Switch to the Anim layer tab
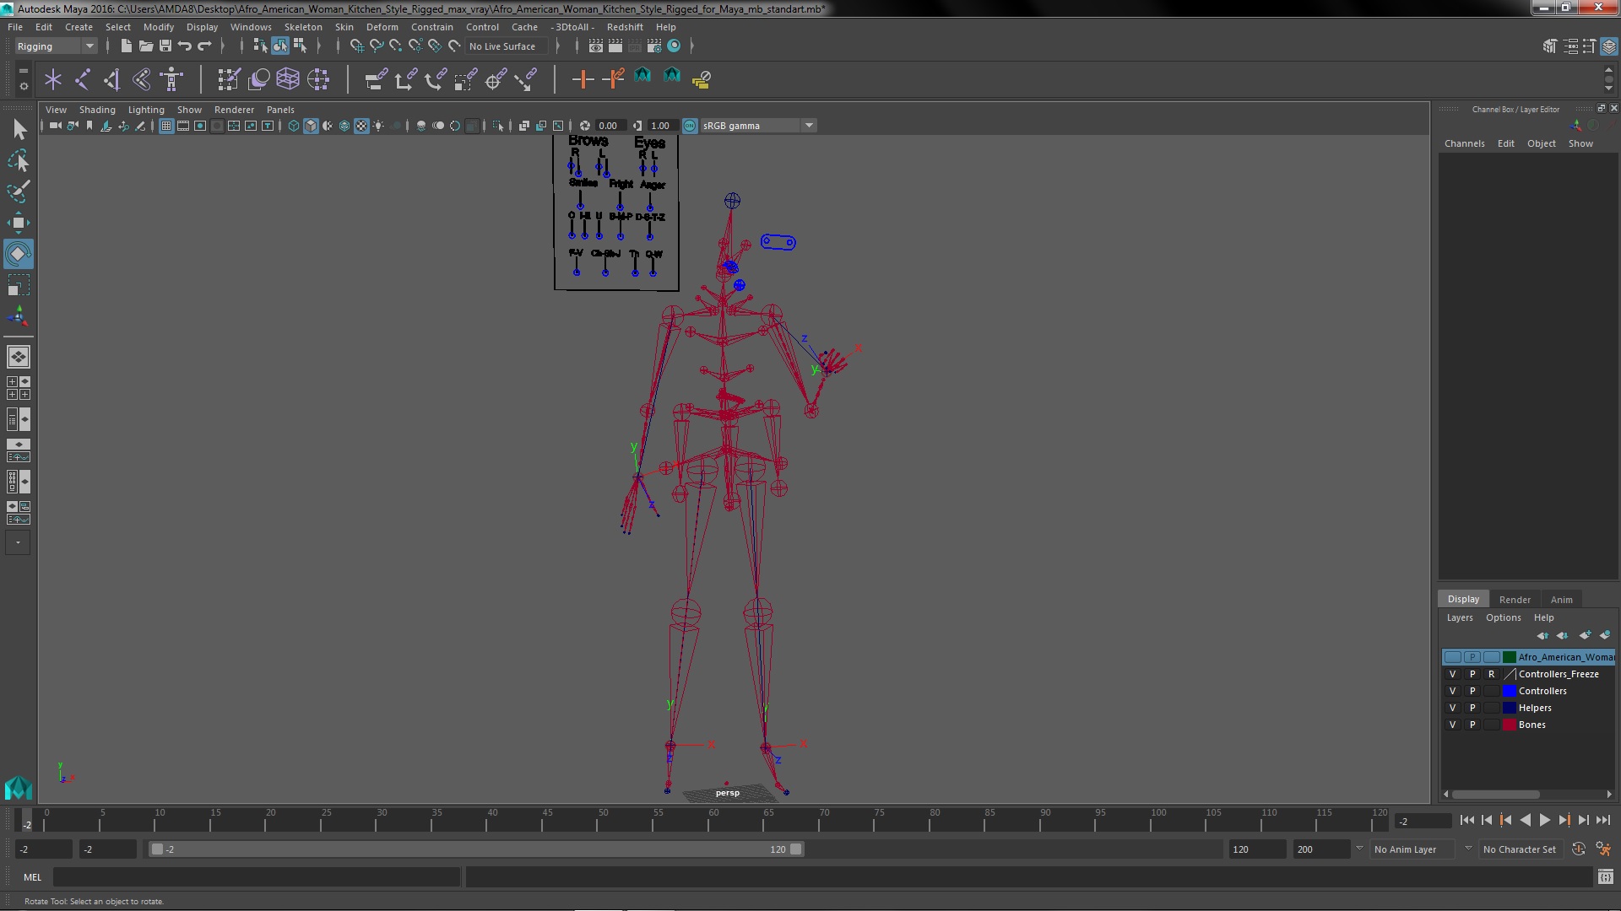Viewport: 1621px width, 911px height. pos(1561,600)
